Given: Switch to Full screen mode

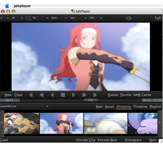Looking at the screenshot, I should [158, 18].
